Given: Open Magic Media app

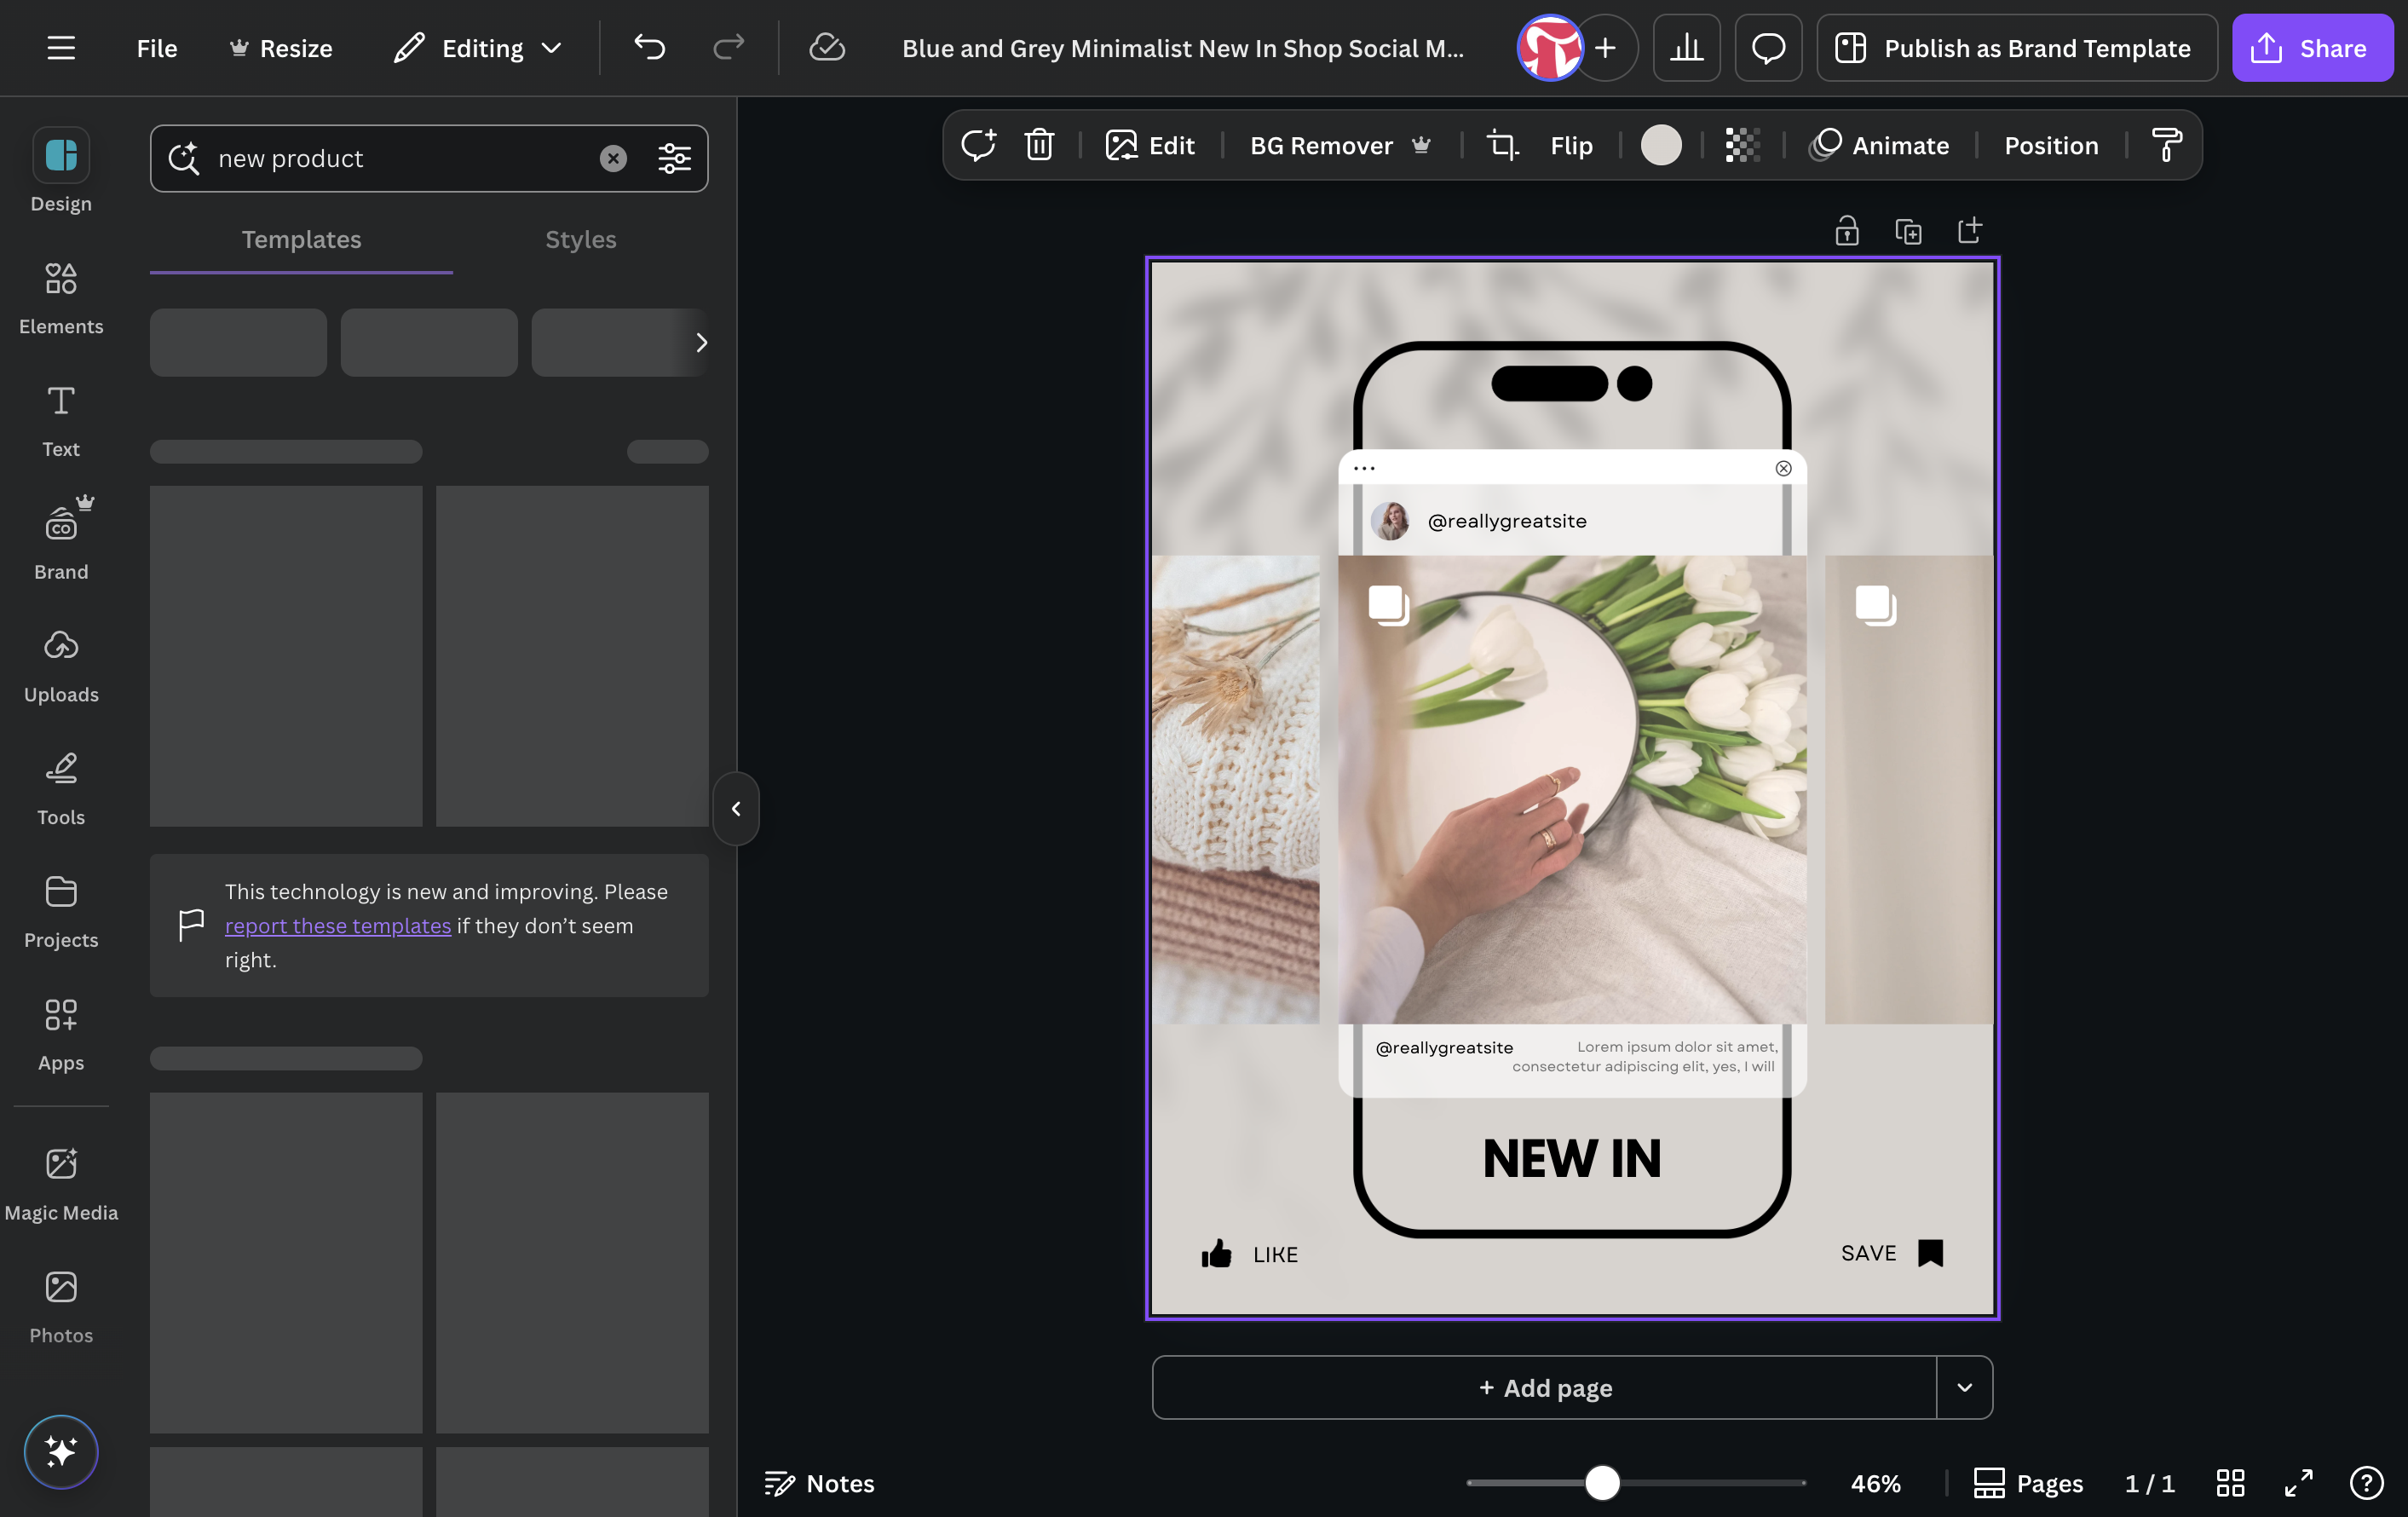Looking at the screenshot, I should click(61, 1184).
